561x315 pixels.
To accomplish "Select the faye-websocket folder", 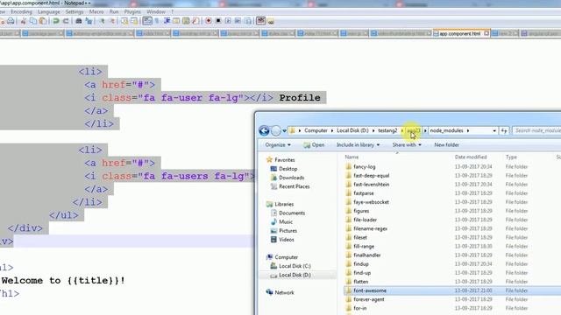I will pyautogui.click(x=371, y=202).
